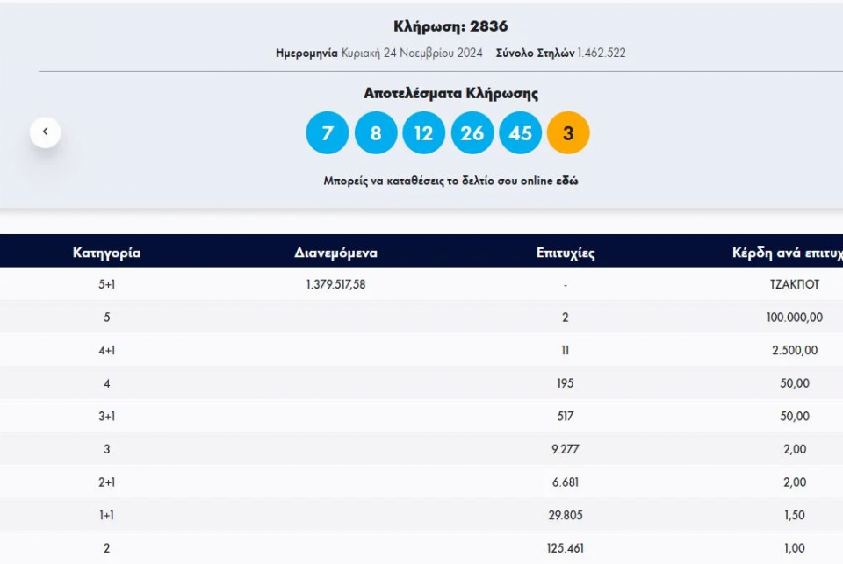
Task: Click the previous draw arrow button
Action: coord(46,132)
